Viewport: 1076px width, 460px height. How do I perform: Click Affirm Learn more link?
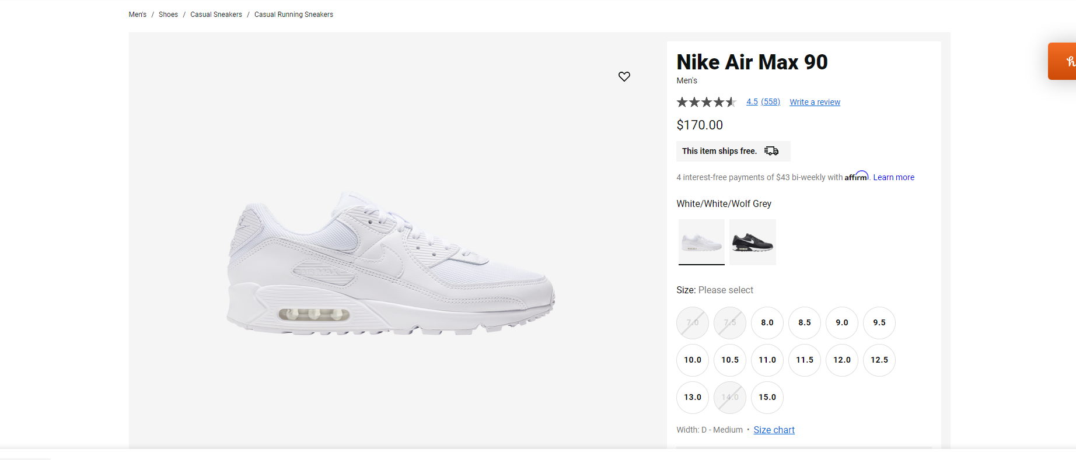893,177
